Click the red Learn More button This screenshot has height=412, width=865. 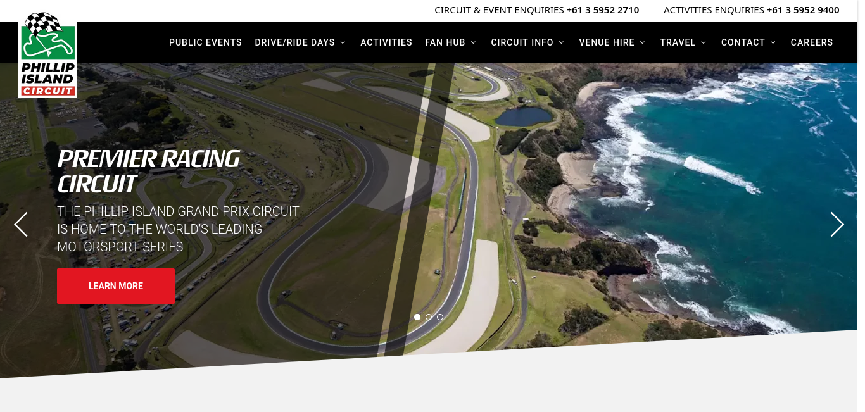click(116, 286)
